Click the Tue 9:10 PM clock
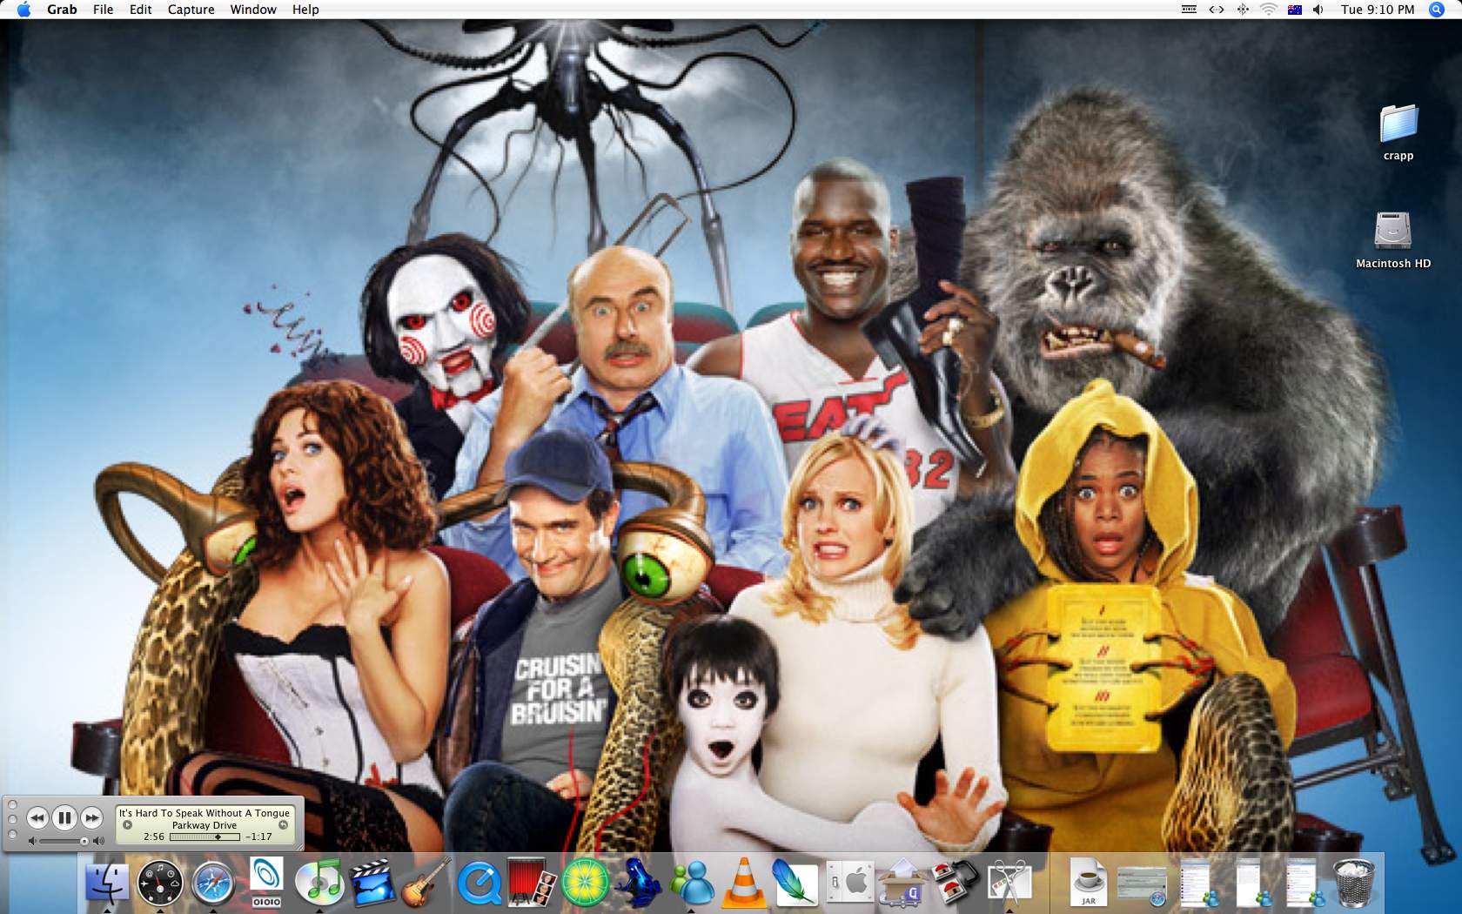 click(x=1378, y=10)
